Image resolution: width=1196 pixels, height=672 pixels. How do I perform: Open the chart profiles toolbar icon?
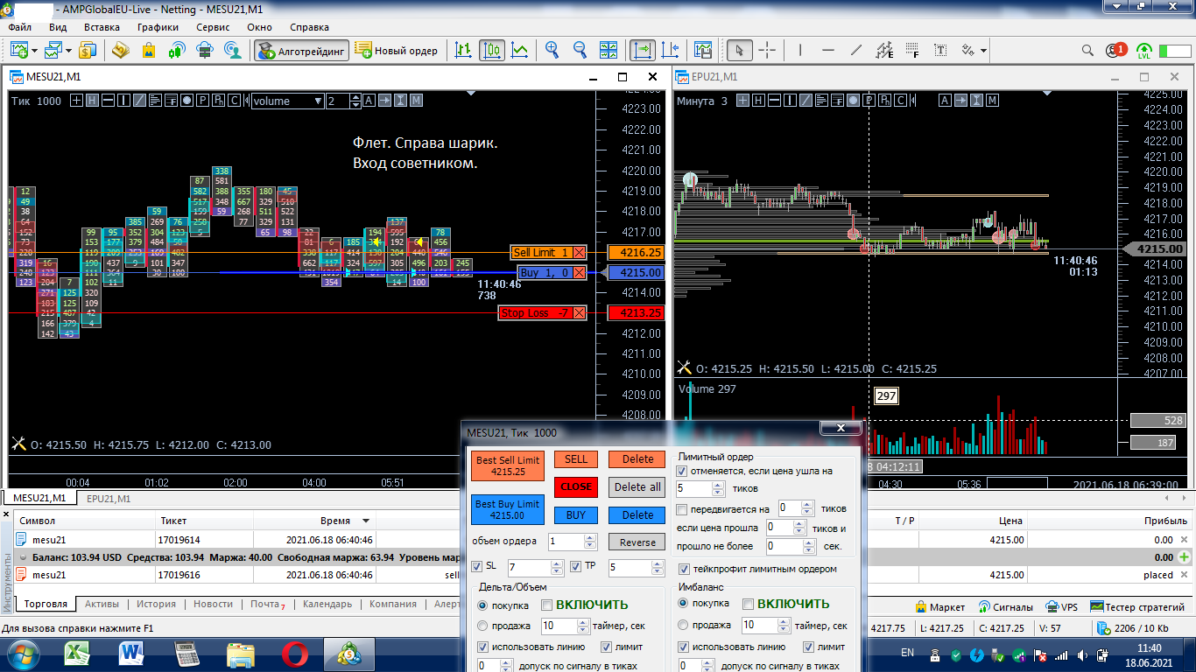(x=54, y=50)
